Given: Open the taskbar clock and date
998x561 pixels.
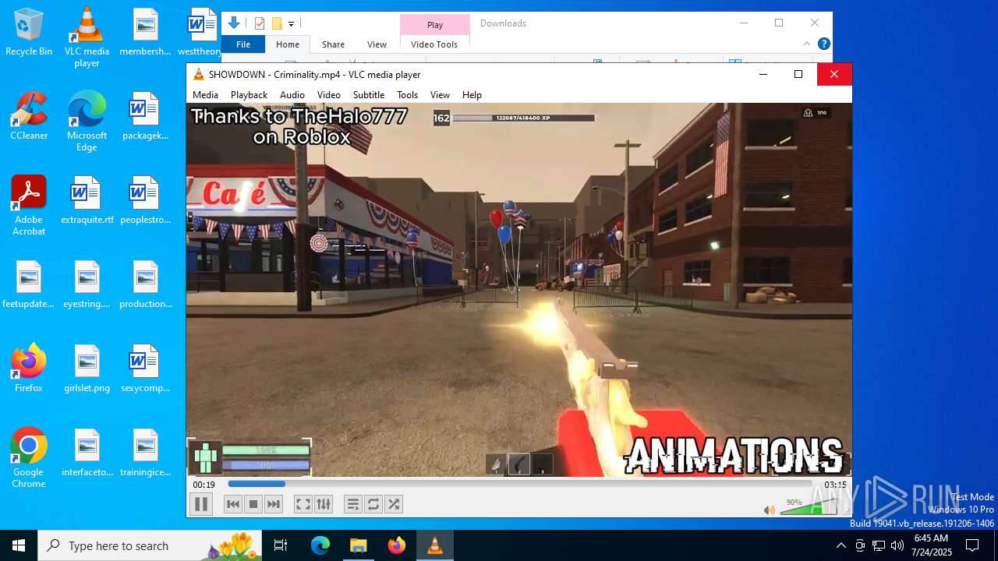Looking at the screenshot, I should 931,545.
